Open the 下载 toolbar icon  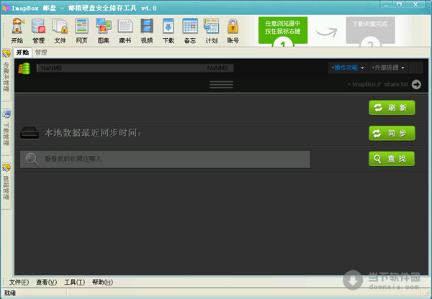pyautogui.click(x=168, y=30)
